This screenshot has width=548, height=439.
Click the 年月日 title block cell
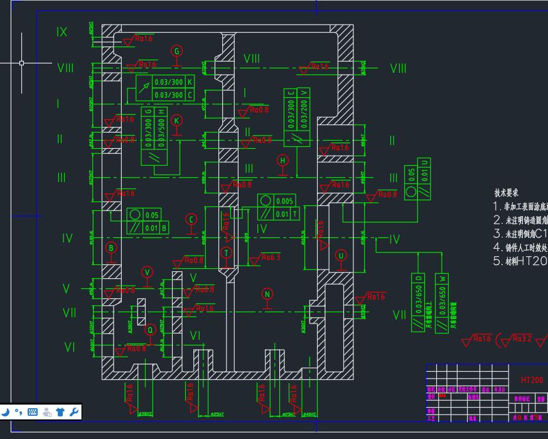(500, 389)
